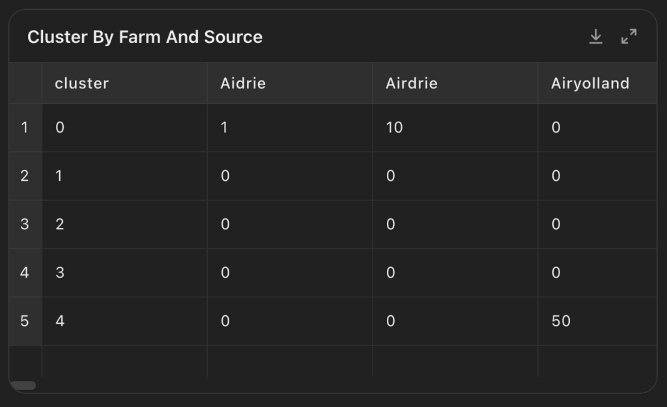Select row number 3
667x407 pixels.
[25, 224]
